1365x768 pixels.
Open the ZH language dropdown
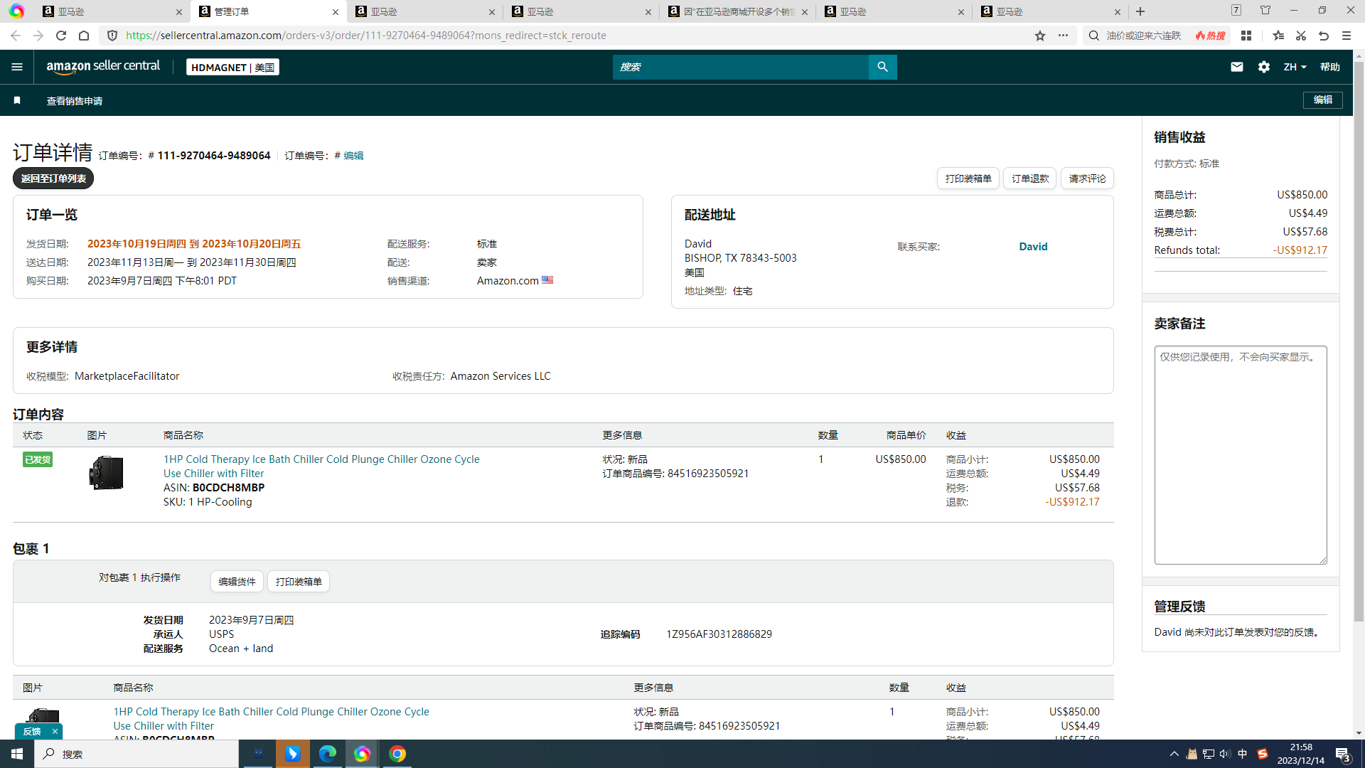(x=1295, y=67)
